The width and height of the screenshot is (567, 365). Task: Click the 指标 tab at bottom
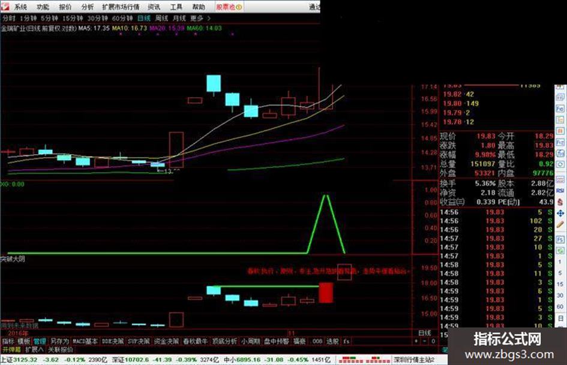(8, 341)
